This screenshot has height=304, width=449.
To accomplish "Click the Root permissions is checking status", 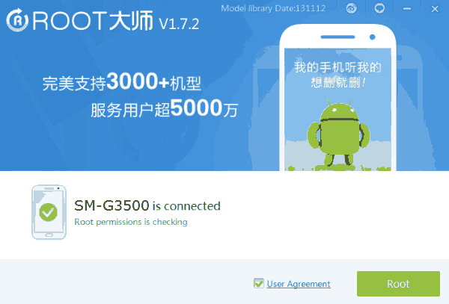I will 131,222.
